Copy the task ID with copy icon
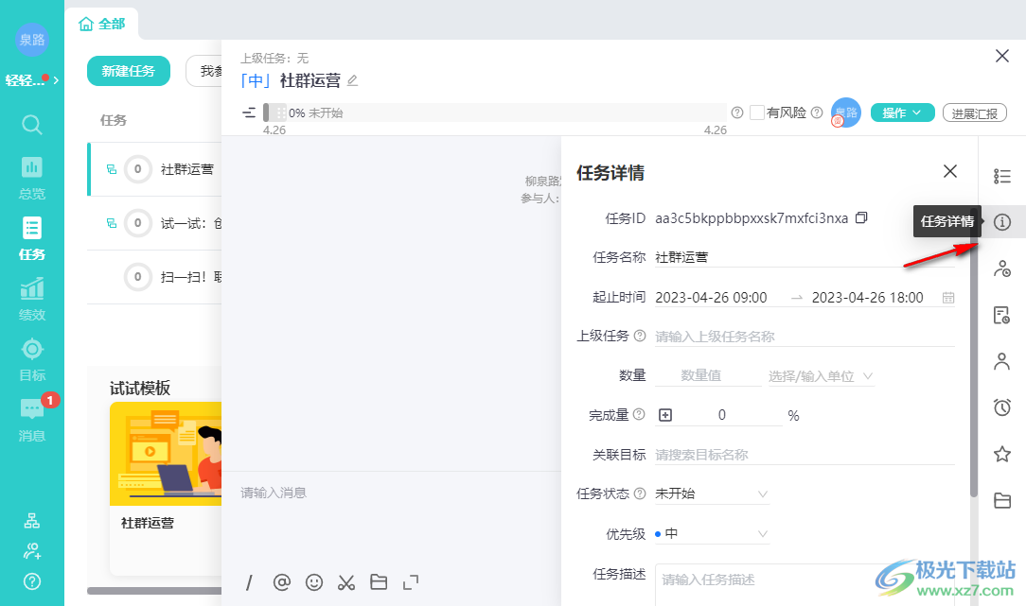This screenshot has height=606, width=1026. point(861,217)
